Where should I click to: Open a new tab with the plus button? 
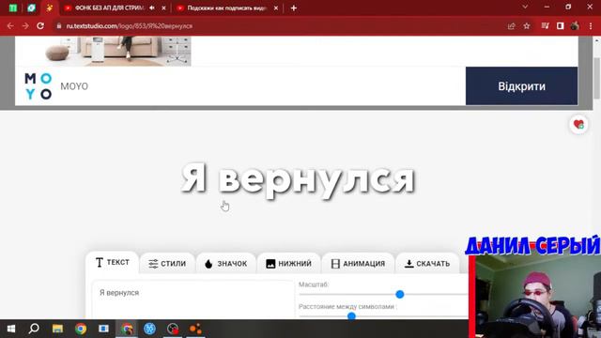(x=294, y=8)
